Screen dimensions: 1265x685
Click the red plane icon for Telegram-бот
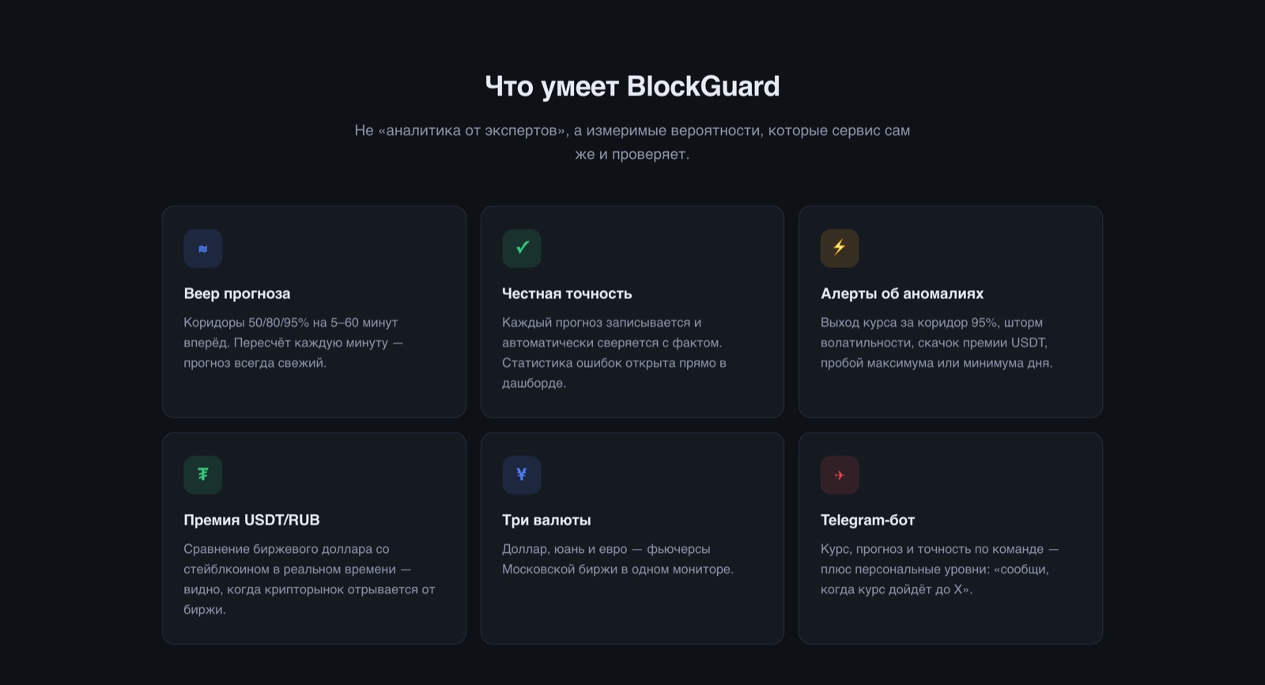tap(840, 475)
